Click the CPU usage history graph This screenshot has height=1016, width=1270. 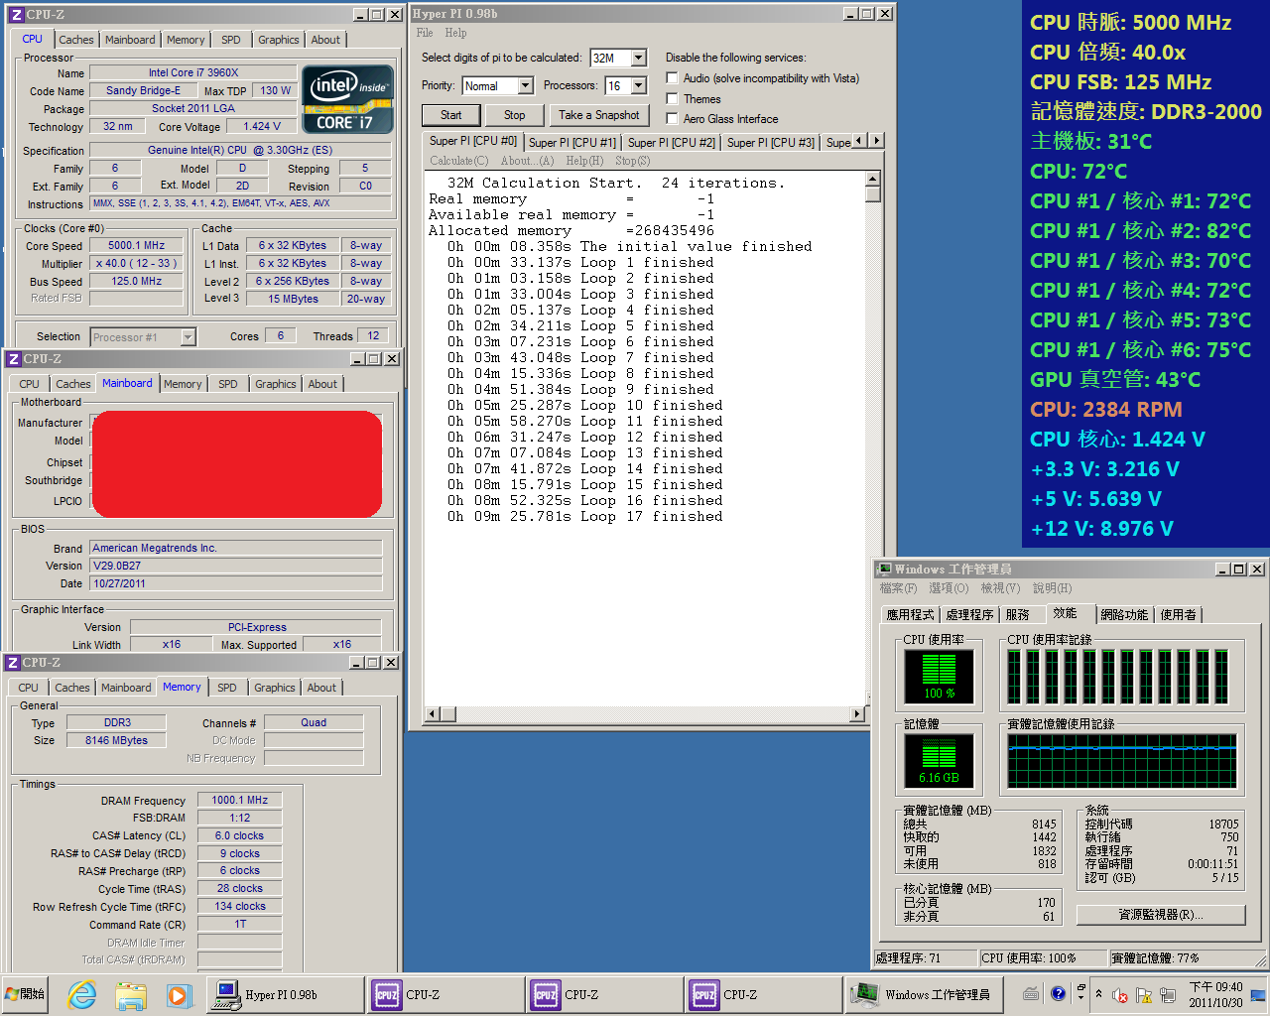point(1118,677)
